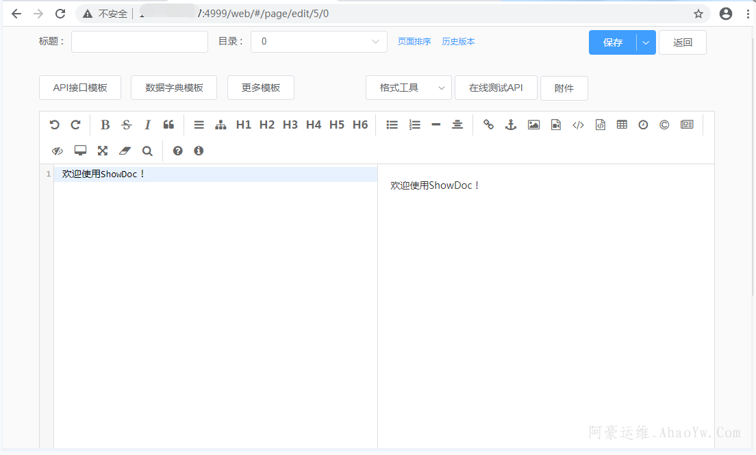Click the API接口模板 button
This screenshot has width=756, height=455.
80,88
